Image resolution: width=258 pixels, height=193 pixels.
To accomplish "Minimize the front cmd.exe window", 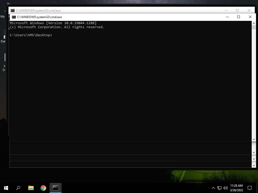I will pos(227,17).
